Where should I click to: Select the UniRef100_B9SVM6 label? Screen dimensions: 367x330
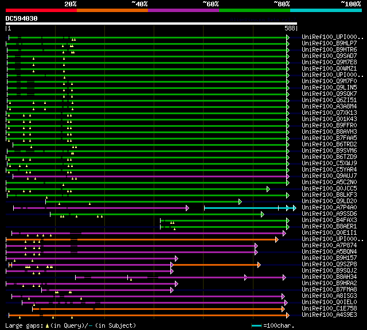(x=329, y=151)
